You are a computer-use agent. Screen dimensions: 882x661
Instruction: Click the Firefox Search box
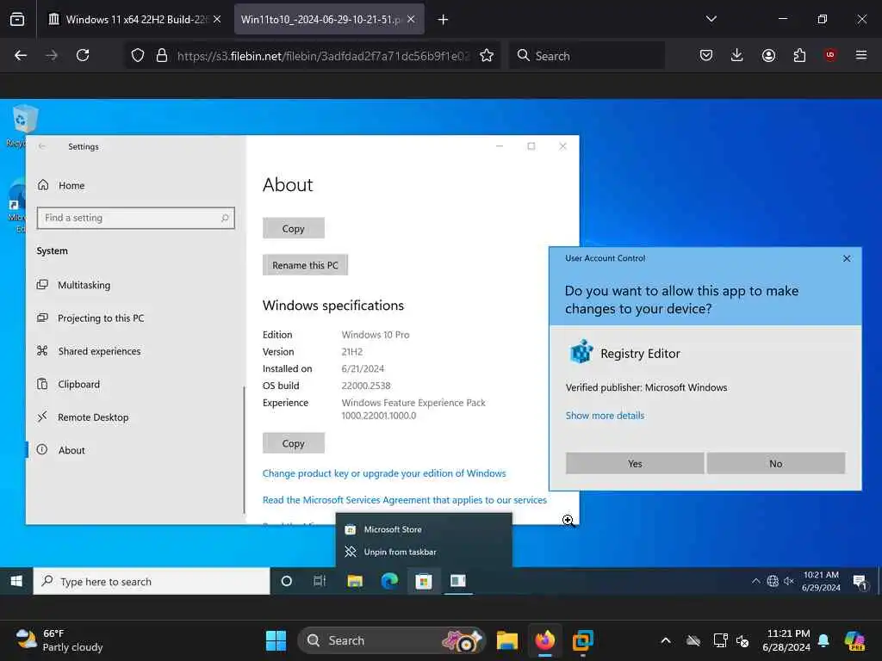point(587,55)
